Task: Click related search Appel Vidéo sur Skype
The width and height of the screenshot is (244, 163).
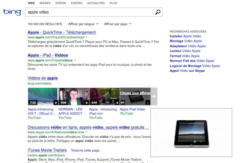Action: point(187,70)
